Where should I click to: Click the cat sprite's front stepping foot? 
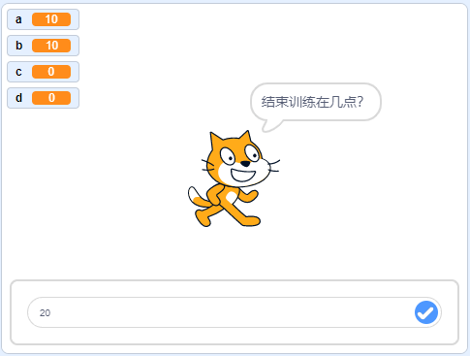coord(250,220)
